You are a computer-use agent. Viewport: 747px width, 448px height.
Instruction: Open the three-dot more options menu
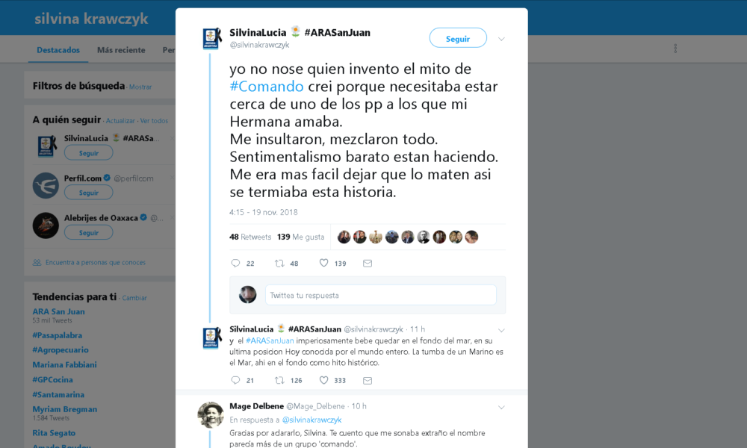[675, 49]
